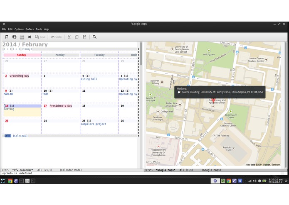Click the Undo toolbar button

[x=57, y=37]
